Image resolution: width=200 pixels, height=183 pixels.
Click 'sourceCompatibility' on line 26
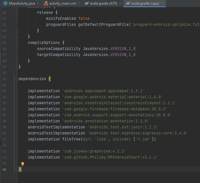[58, 49]
